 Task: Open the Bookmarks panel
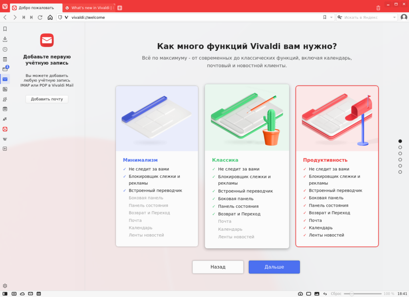pyautogui.click(x=5, y=29)
